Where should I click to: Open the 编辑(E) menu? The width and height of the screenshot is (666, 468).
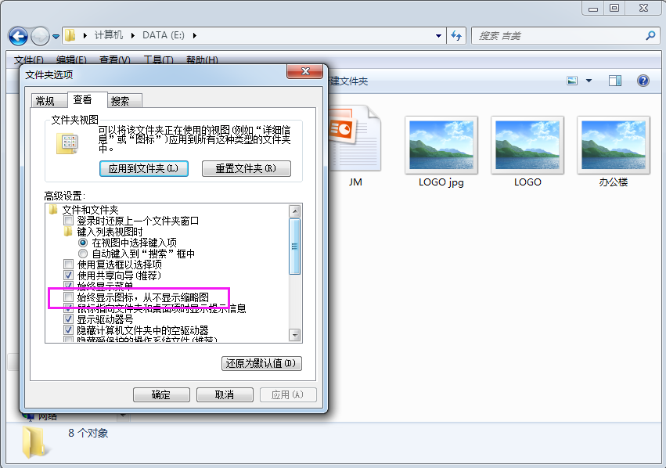point(71,59)
